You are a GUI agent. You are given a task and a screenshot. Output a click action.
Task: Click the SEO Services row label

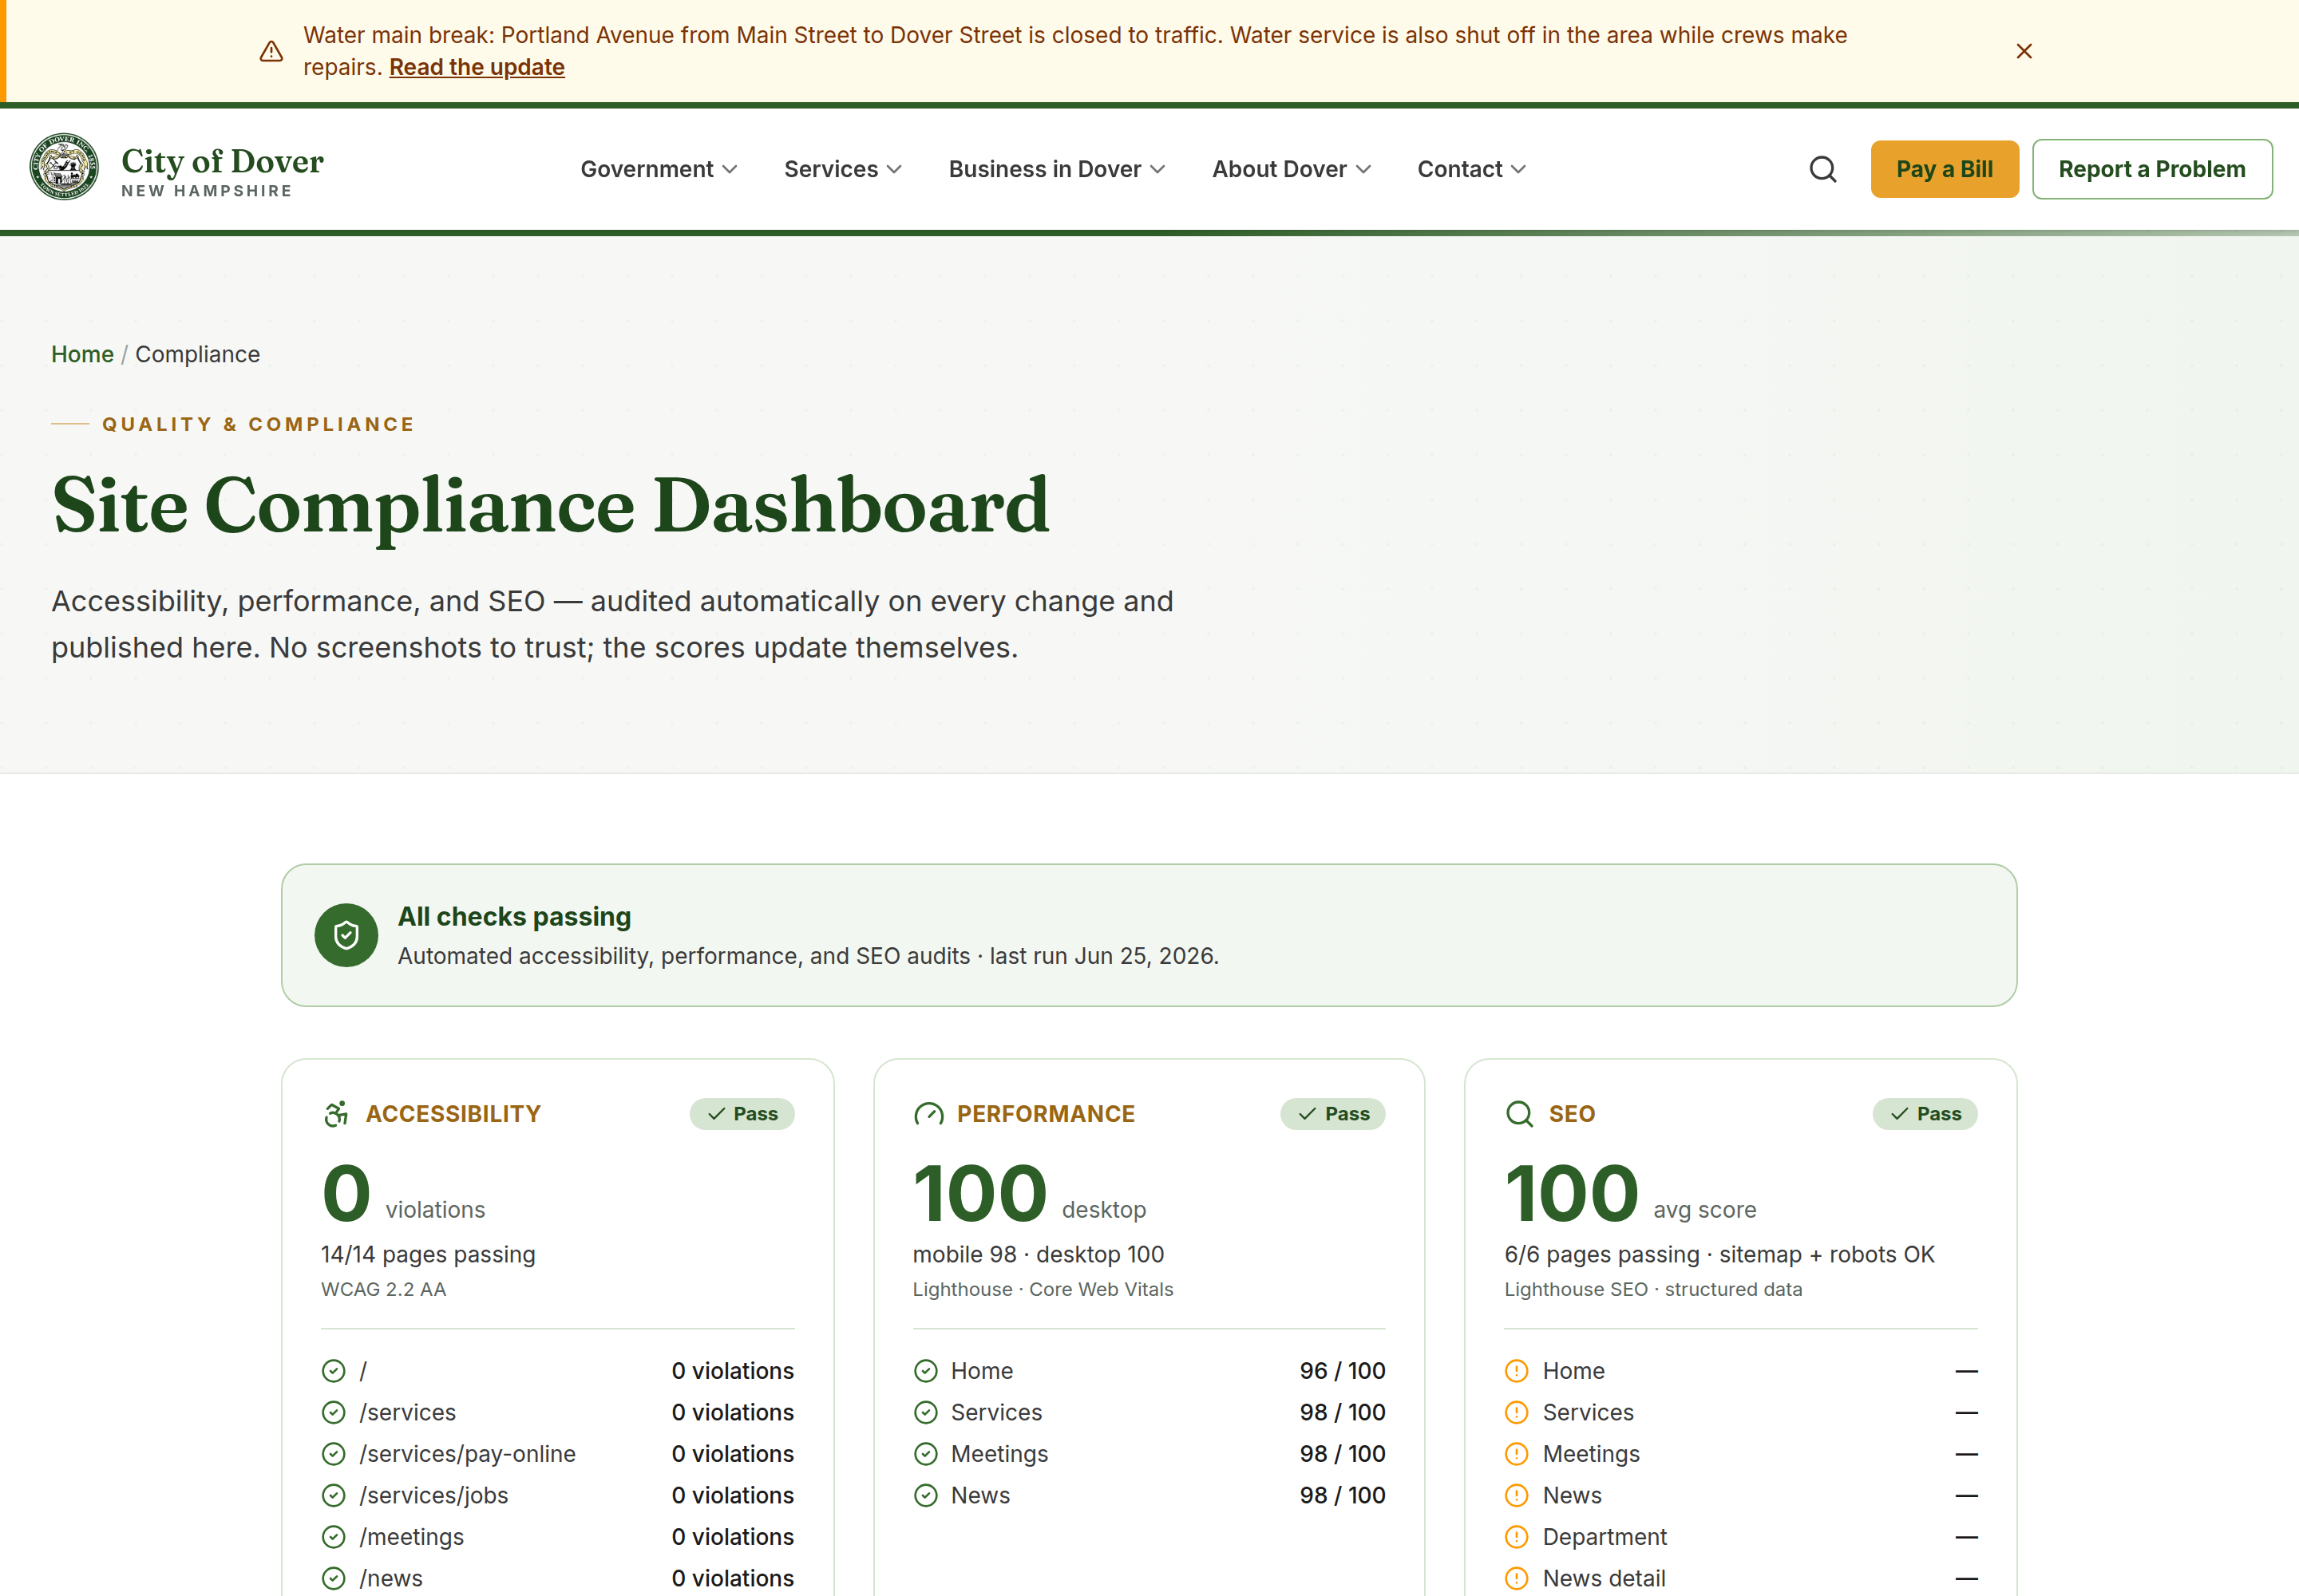[1589, 1412]
